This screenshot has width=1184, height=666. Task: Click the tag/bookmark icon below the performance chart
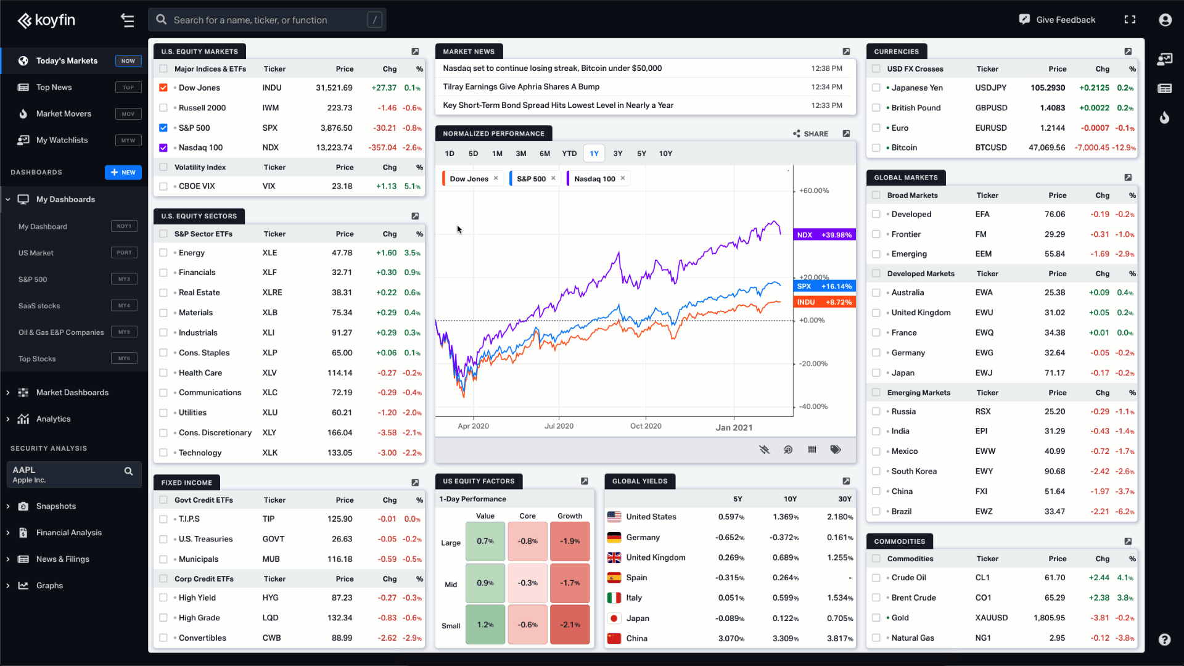(x=836, y=450)
